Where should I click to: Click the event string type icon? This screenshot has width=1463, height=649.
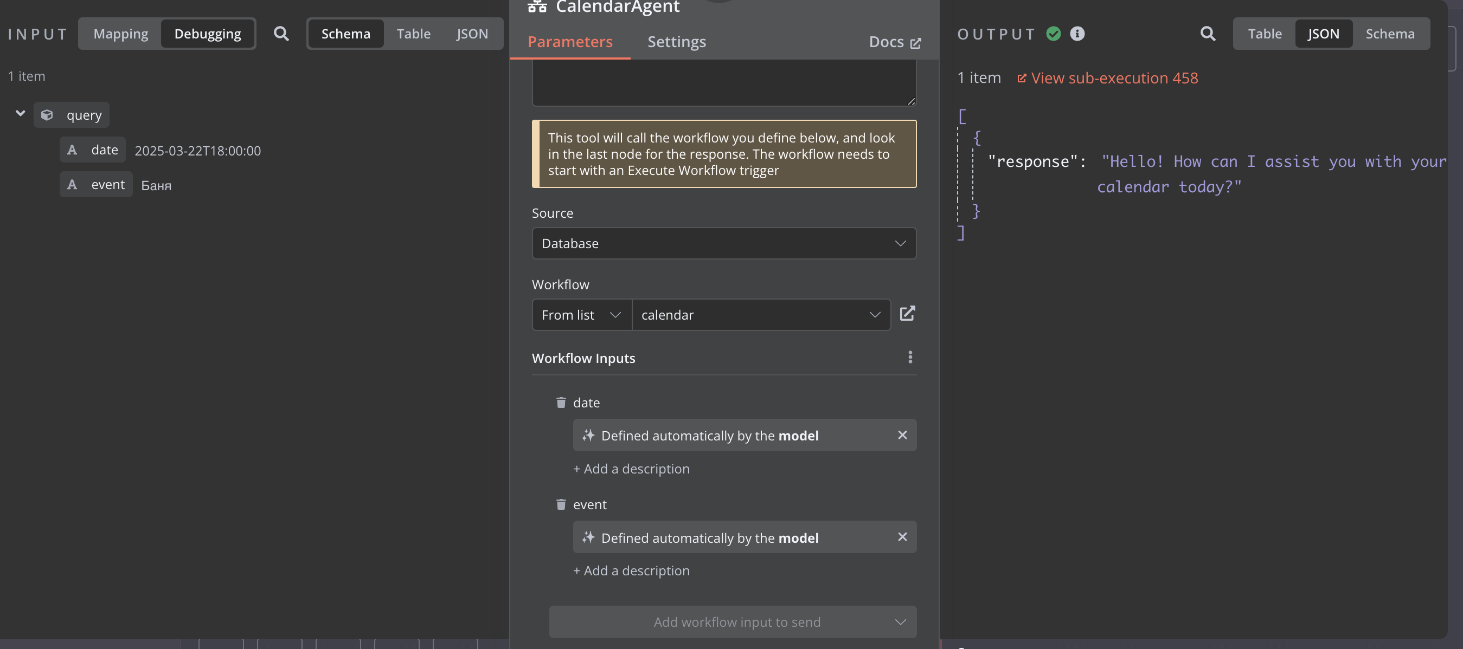pyautogui.click(x=72, y=184)
